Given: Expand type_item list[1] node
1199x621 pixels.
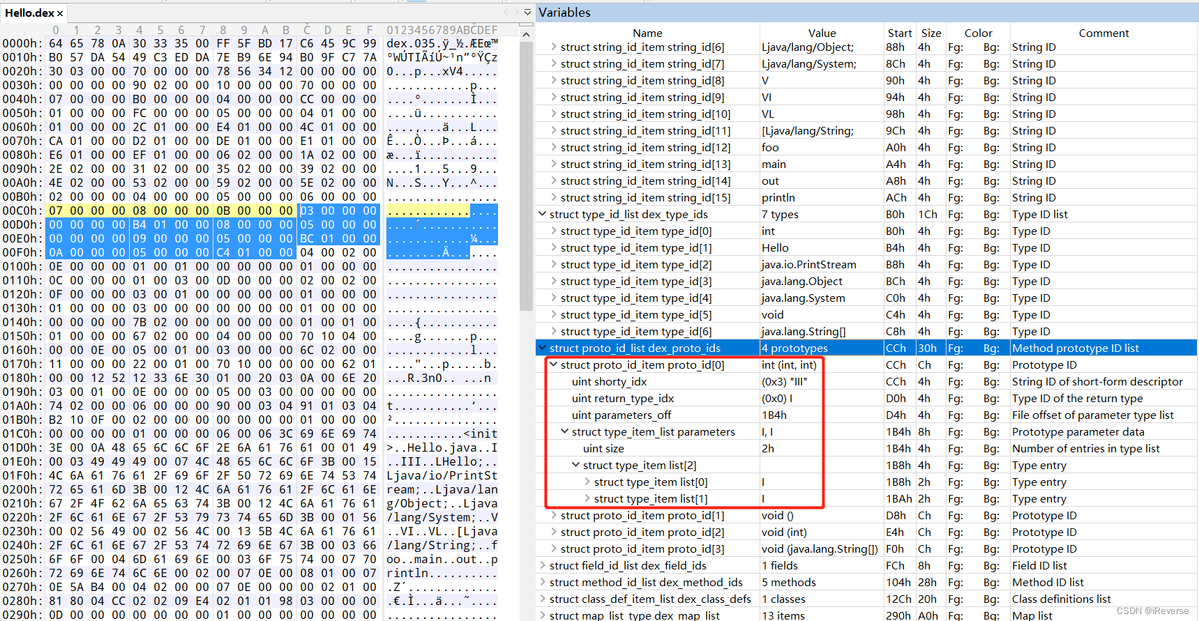Looking at the screenshot, I should (587, 498).
